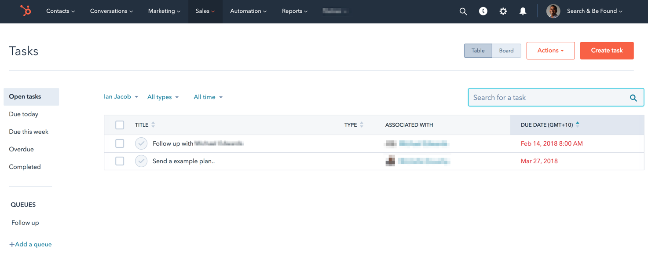
Task: Switch to the Board view
Action: click(506, 51)
